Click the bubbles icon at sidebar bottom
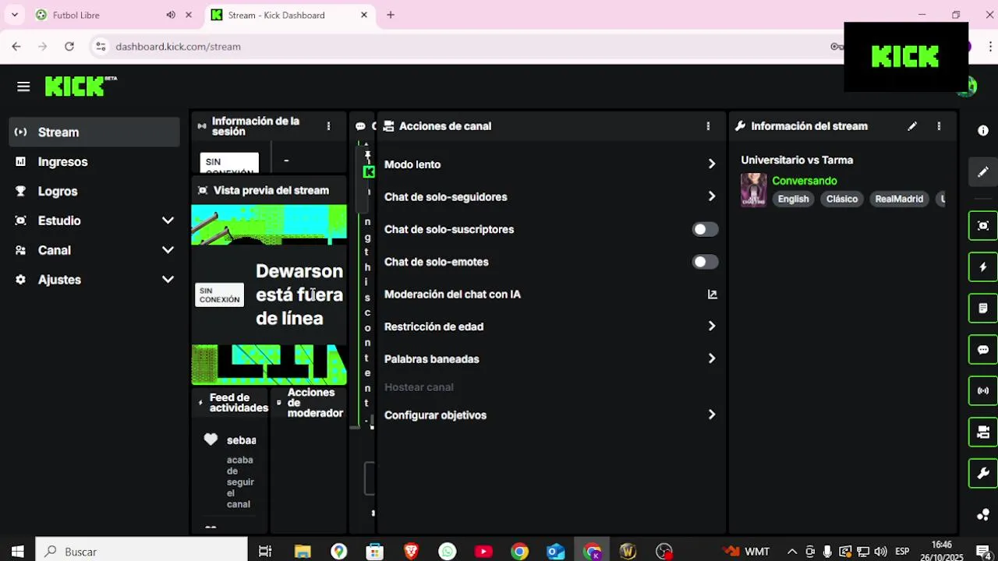 click(983, 514)
